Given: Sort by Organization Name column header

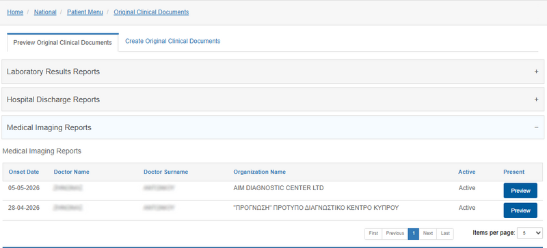Looking at the screenshot, I should coord(260,172).
